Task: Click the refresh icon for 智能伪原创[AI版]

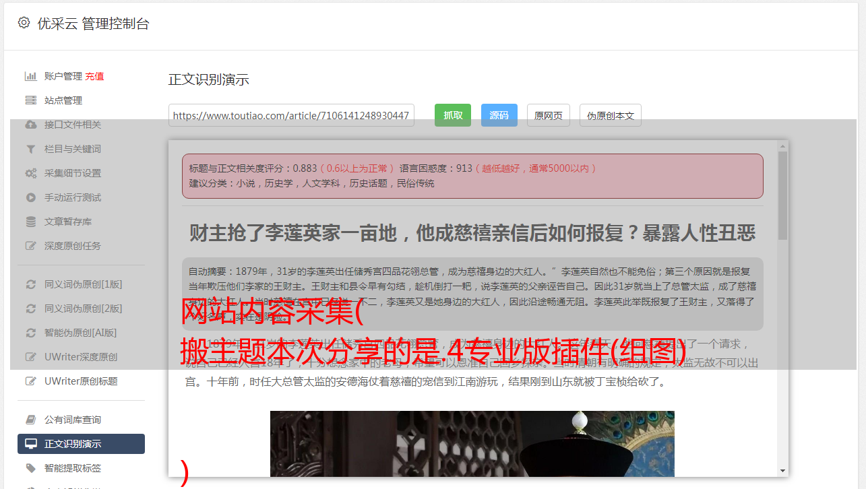Action: 31,333
